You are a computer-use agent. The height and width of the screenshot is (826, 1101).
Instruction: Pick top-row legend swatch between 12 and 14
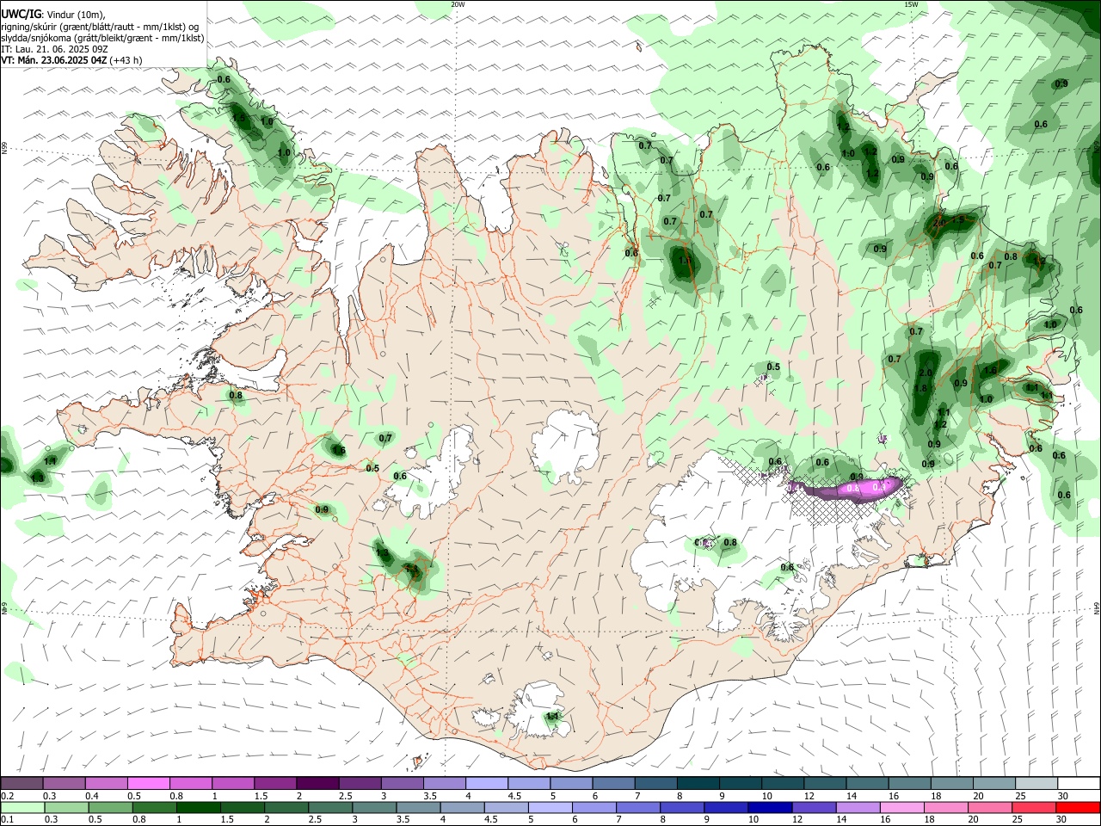pos(826,784)
